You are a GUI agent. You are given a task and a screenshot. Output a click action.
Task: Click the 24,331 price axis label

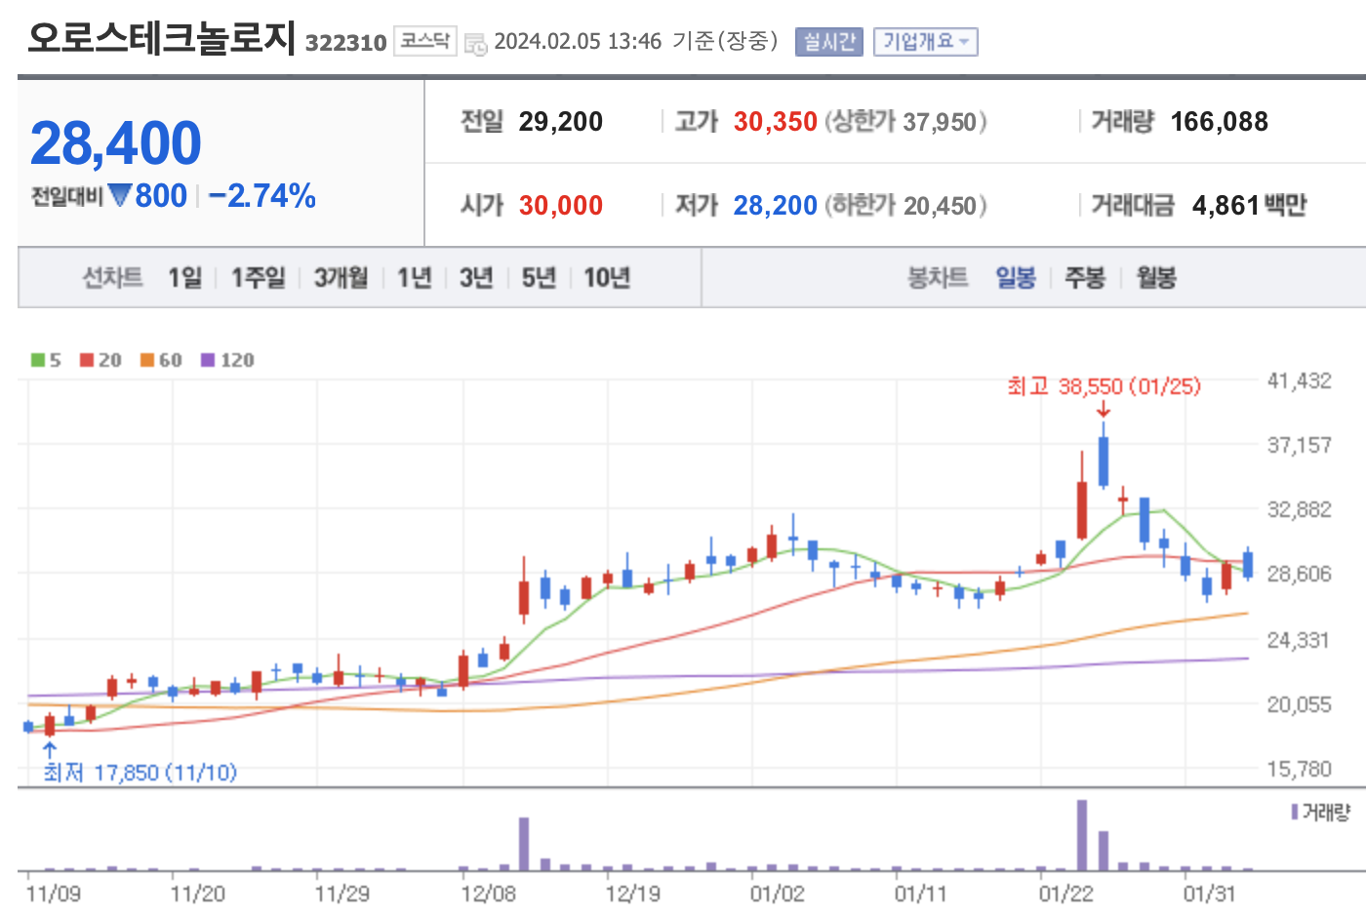[1299, 640]
